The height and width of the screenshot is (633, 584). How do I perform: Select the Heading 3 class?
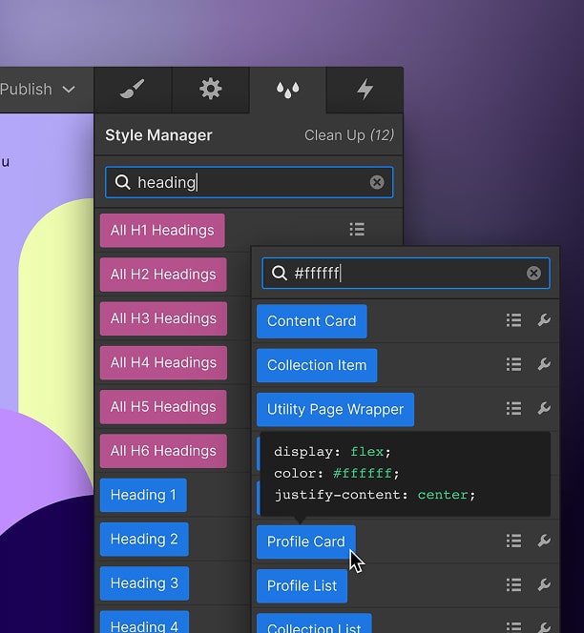pos(144,583)
